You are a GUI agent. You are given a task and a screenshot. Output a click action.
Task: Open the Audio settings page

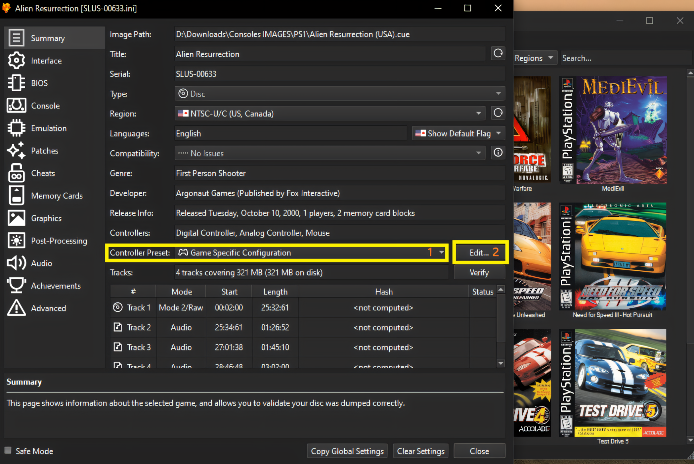pyautogui.click(x=41, y=263)
